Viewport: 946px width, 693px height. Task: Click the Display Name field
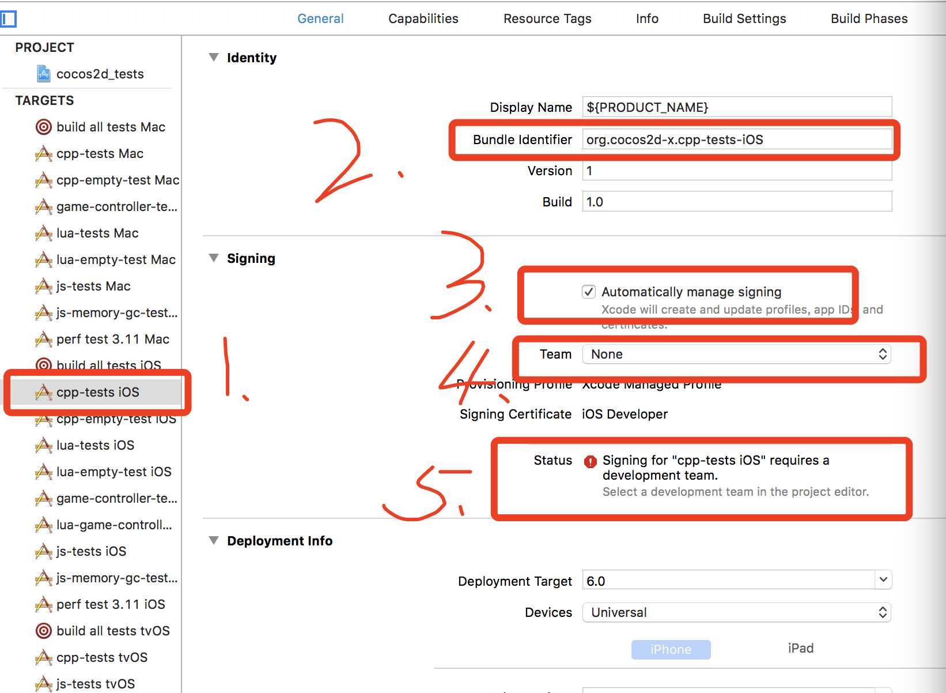[x=737, y=107]
